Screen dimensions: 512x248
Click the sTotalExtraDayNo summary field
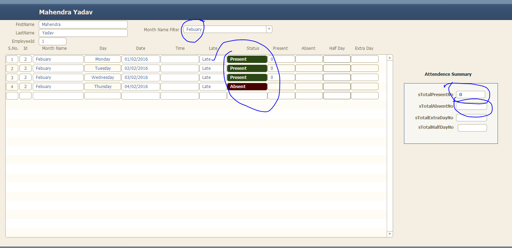pyautogui.click(x=472, y=118)
